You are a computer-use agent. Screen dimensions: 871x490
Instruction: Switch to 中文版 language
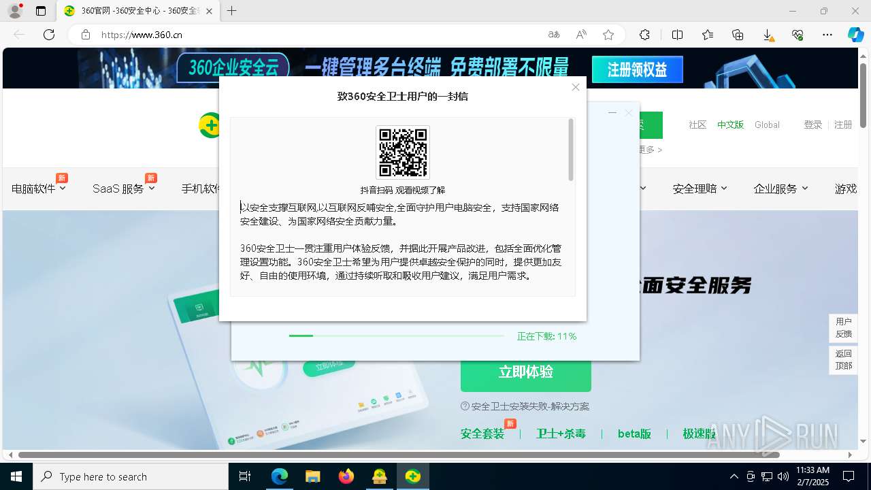[730, 125]
